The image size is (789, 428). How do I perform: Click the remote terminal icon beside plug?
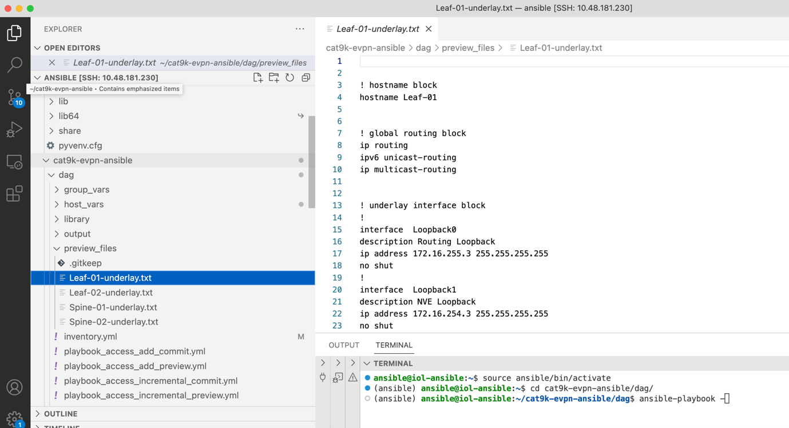338,378
